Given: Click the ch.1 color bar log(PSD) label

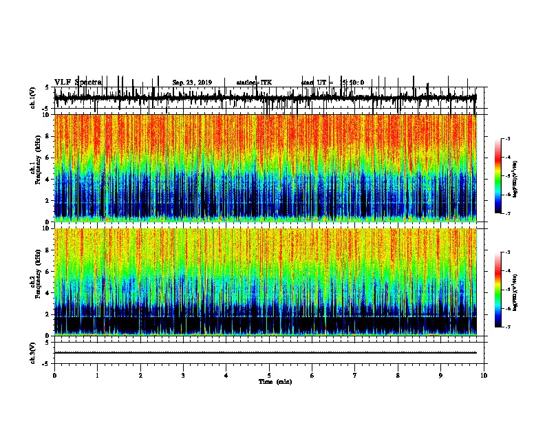Looking at the screenshot, I should coord(515,179).
